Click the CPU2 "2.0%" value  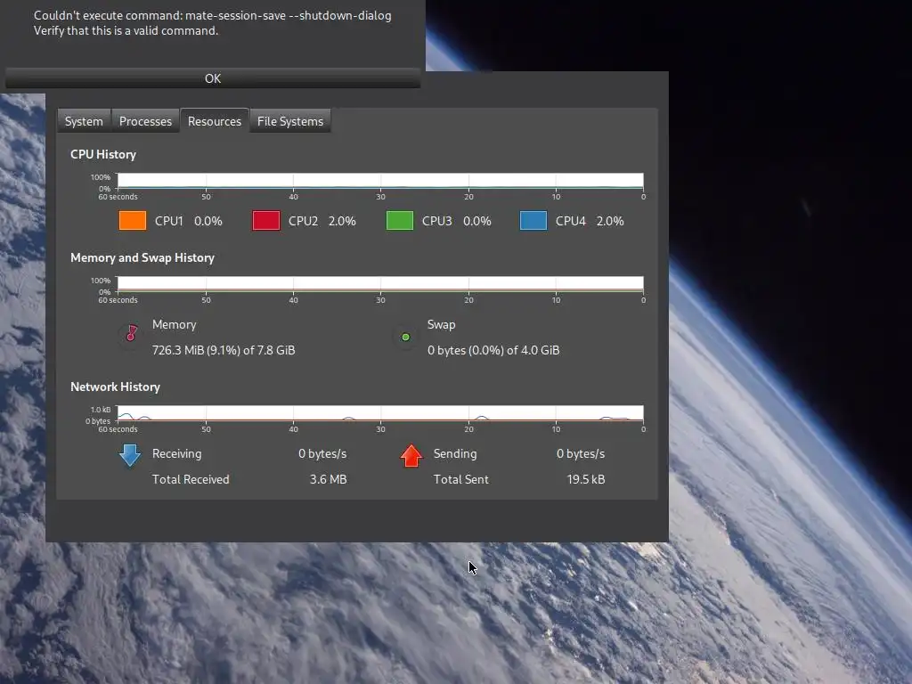342,221
